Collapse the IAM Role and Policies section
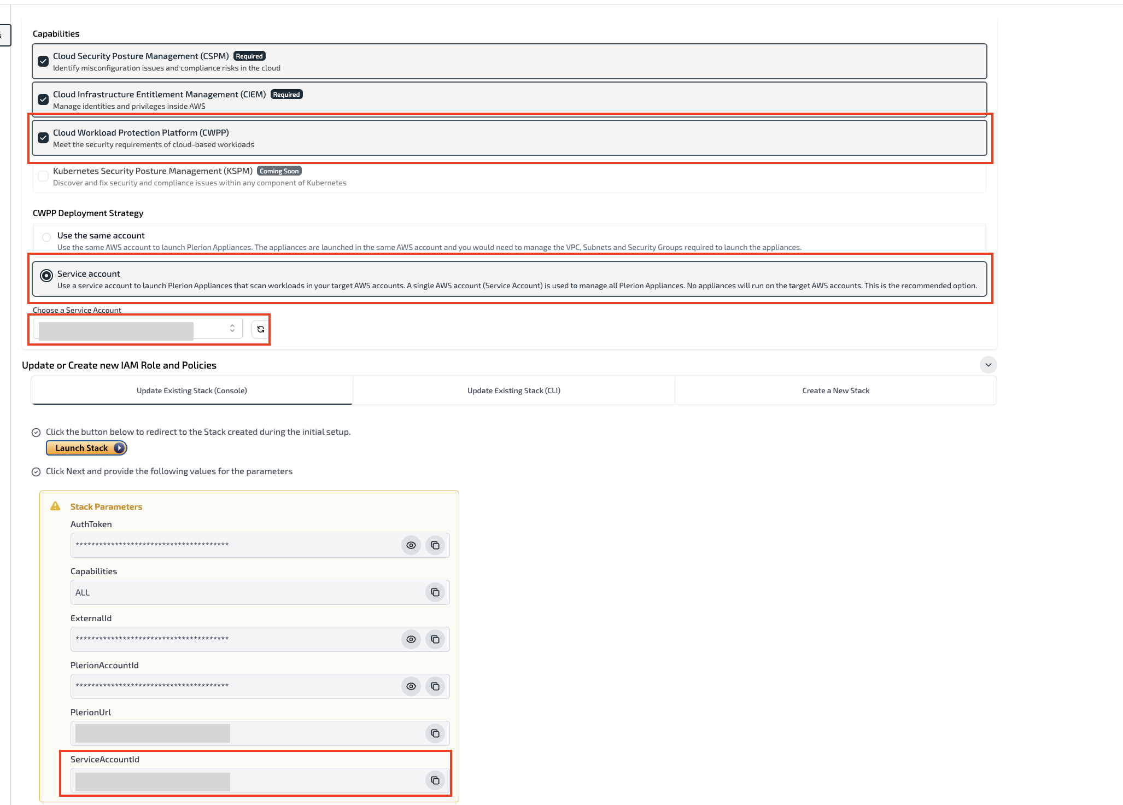The image size is (1123, 805). pos(988,365)
